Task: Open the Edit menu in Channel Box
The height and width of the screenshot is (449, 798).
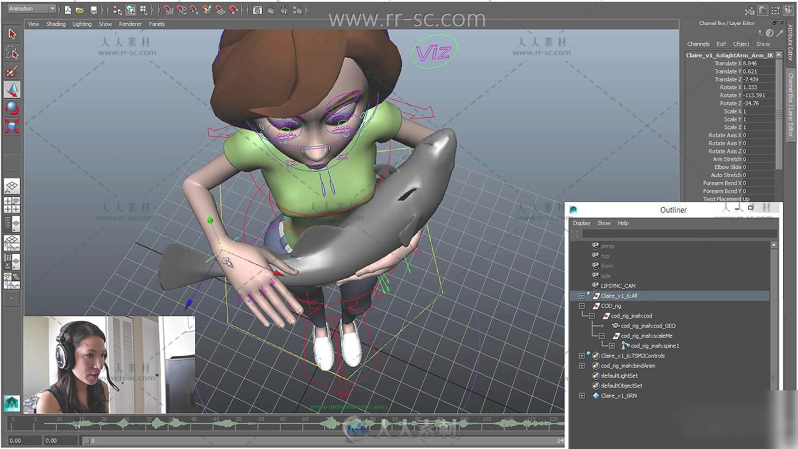Action: point(721,44)
